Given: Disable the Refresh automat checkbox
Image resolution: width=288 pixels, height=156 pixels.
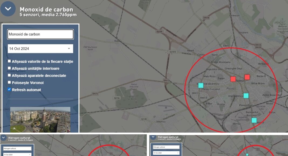Looking at the screenshot, I should pyautogui.click(x=9, y=89).
